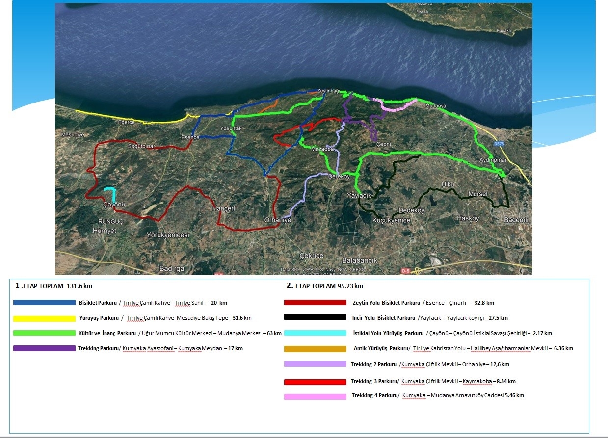The height and width of the screenshot is (438, 608).
Task: Select the blue Bisiklet Parkuru legend swatch
Action: coord(44,303)
